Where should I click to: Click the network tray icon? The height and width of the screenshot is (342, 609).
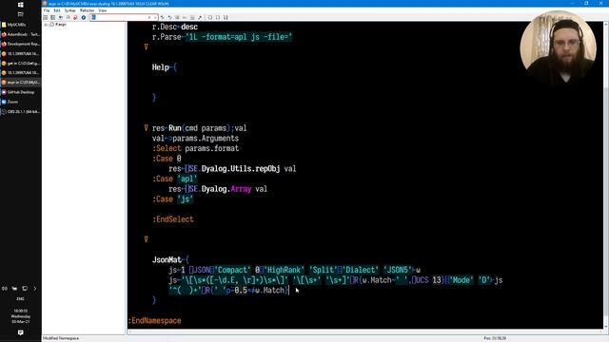tap(25, 289)
